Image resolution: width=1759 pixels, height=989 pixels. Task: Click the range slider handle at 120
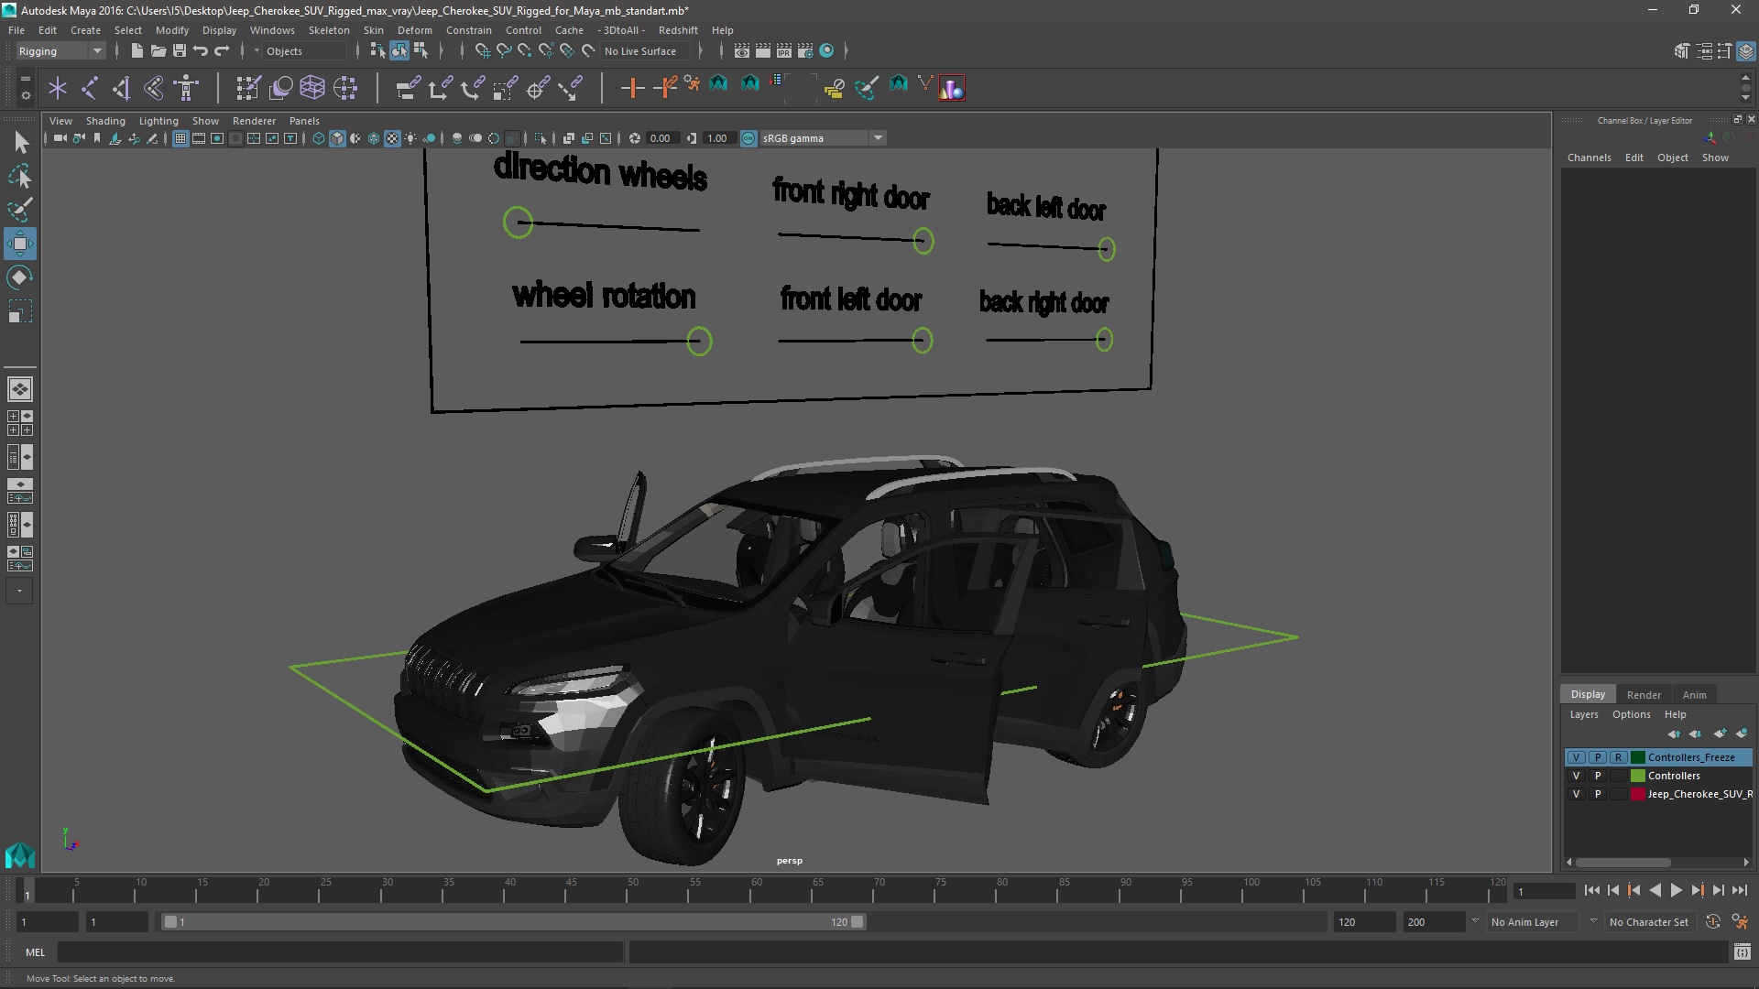click(x=858, y=922)
